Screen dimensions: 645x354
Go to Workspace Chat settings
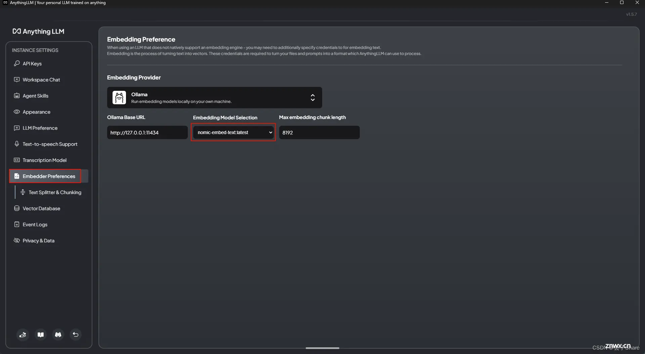click(49, 79)
